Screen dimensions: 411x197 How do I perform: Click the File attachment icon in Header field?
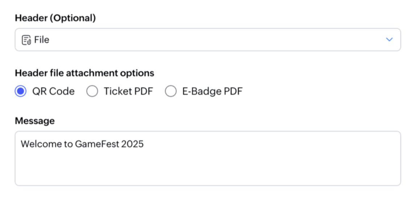point(26,40)
